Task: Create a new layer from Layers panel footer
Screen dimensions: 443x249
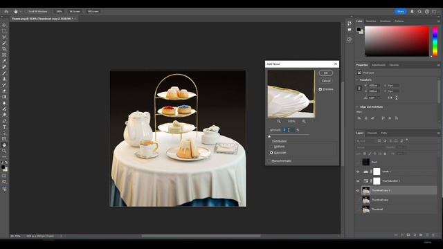Action: tap(427, 235)
